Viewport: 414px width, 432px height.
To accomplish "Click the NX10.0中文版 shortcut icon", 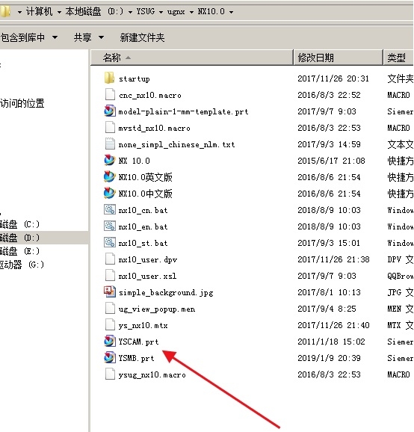I will (110, 194).
